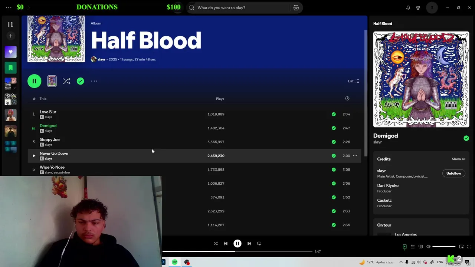Toggle saved checkmark for Sloppy Joe

click(x=334, y=142)
